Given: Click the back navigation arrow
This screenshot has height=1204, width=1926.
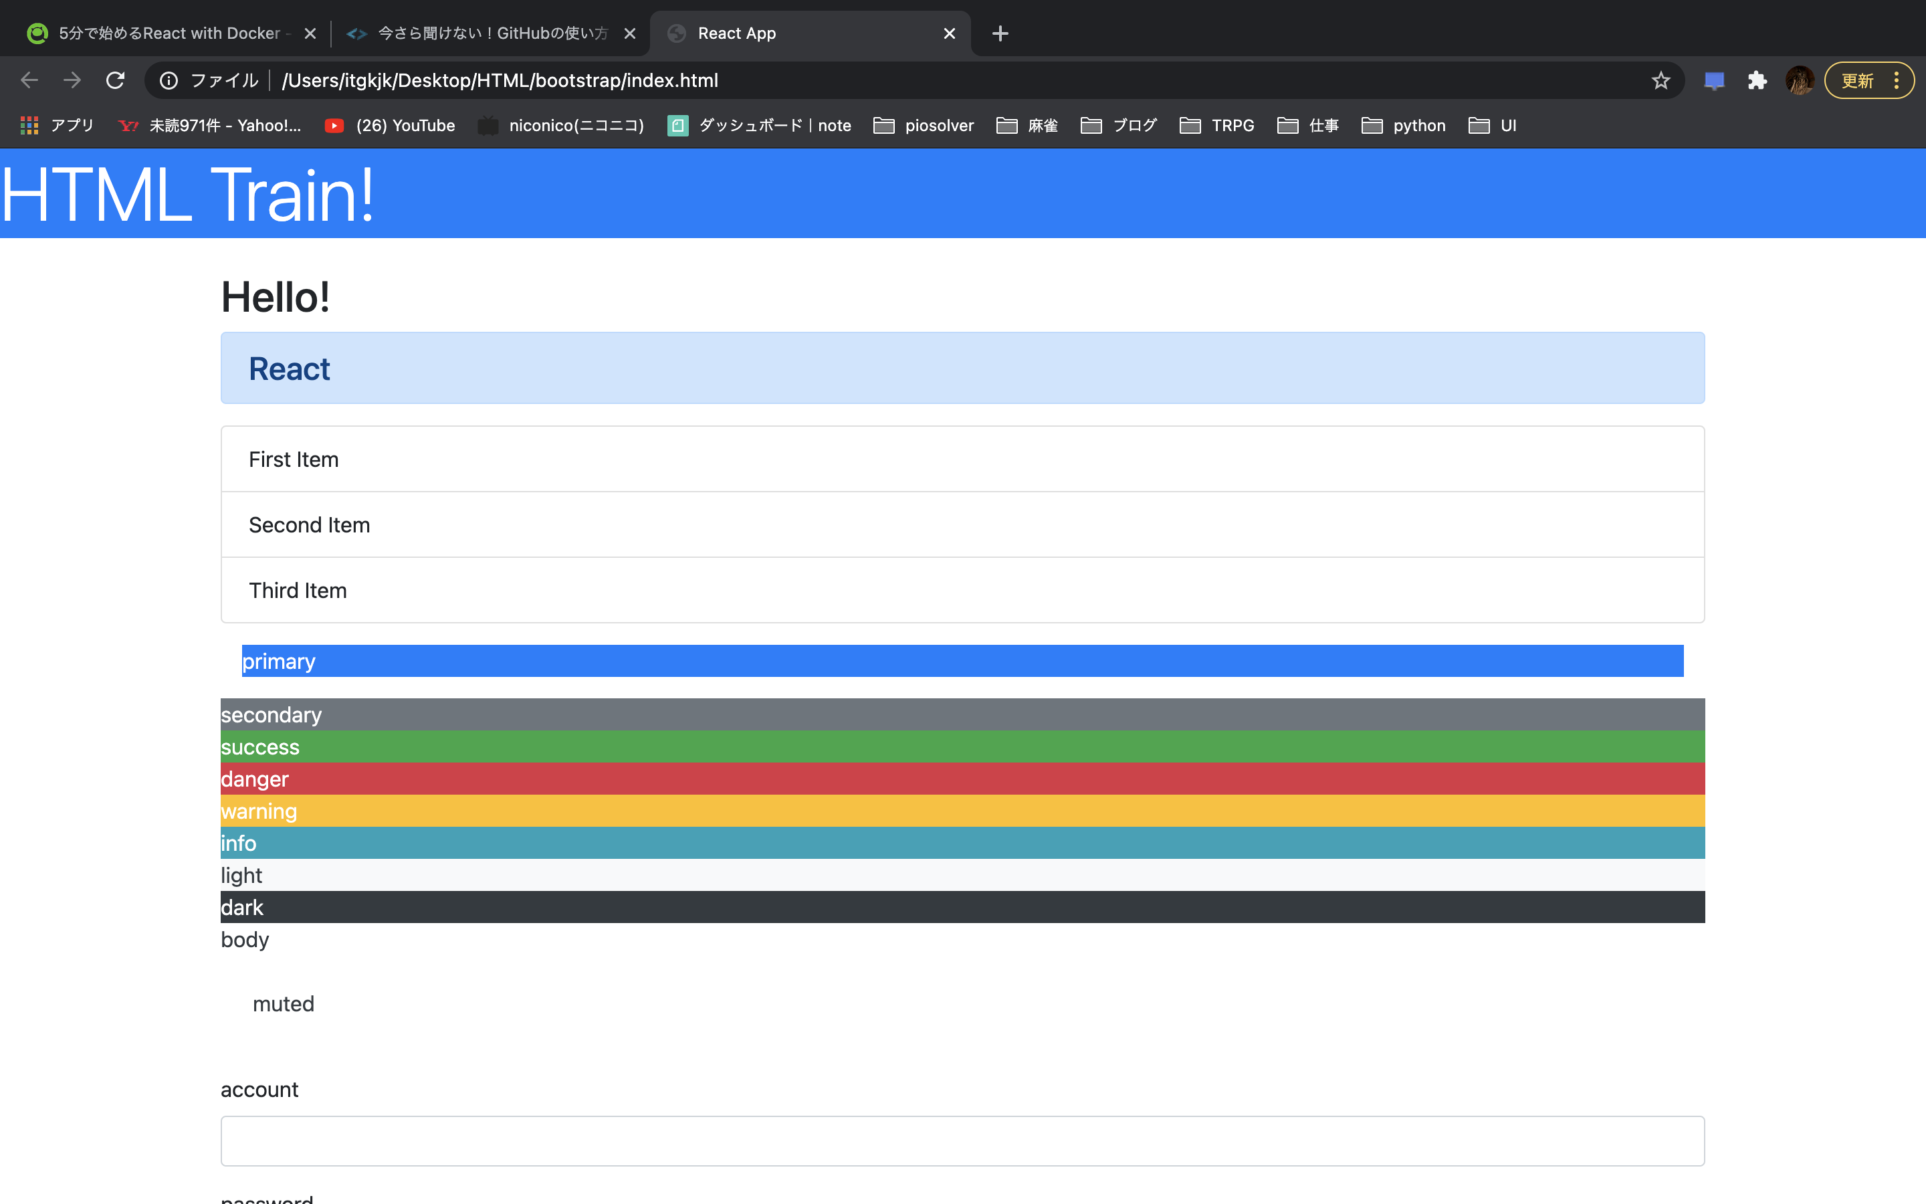Looking at the screenshot, I should 29,80.
